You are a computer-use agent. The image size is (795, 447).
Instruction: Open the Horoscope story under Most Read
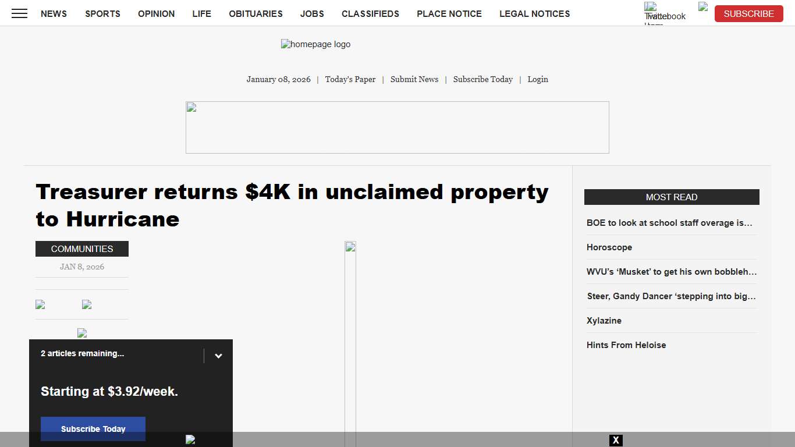pos(609,247)
